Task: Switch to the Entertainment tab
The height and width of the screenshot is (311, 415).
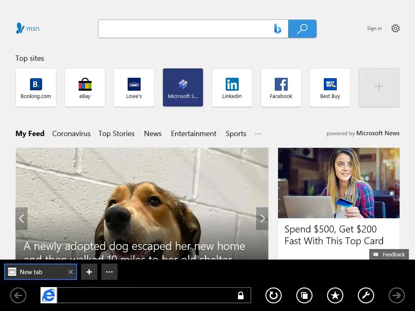Action: [194, 134]
